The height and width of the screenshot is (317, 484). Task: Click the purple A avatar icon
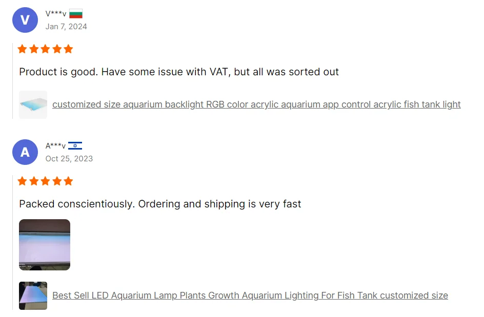25,152
